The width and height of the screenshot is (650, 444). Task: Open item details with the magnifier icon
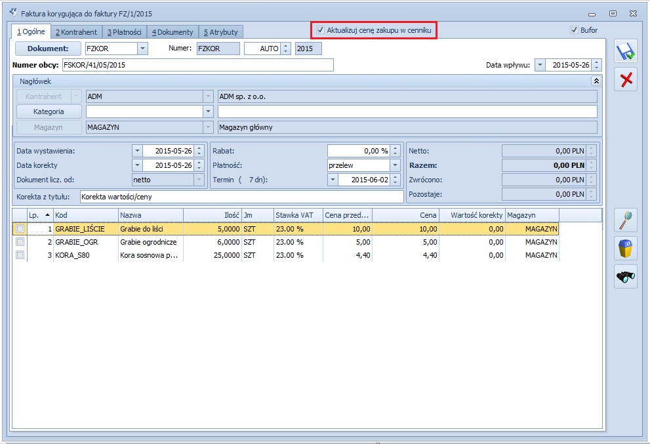click(625, 220)
